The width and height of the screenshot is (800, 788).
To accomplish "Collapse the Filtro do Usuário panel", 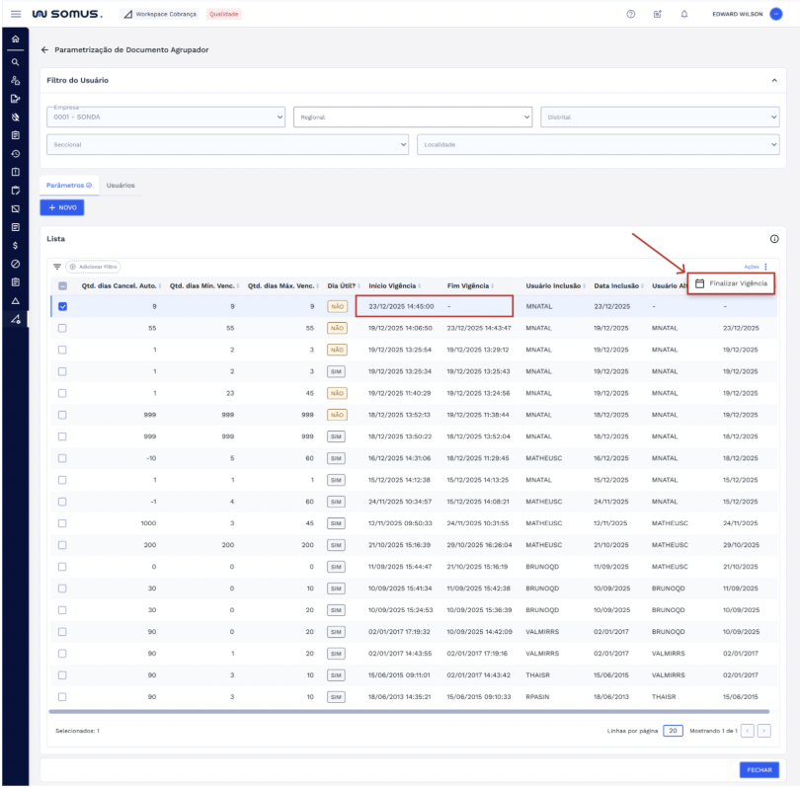I will pos(773,80).
